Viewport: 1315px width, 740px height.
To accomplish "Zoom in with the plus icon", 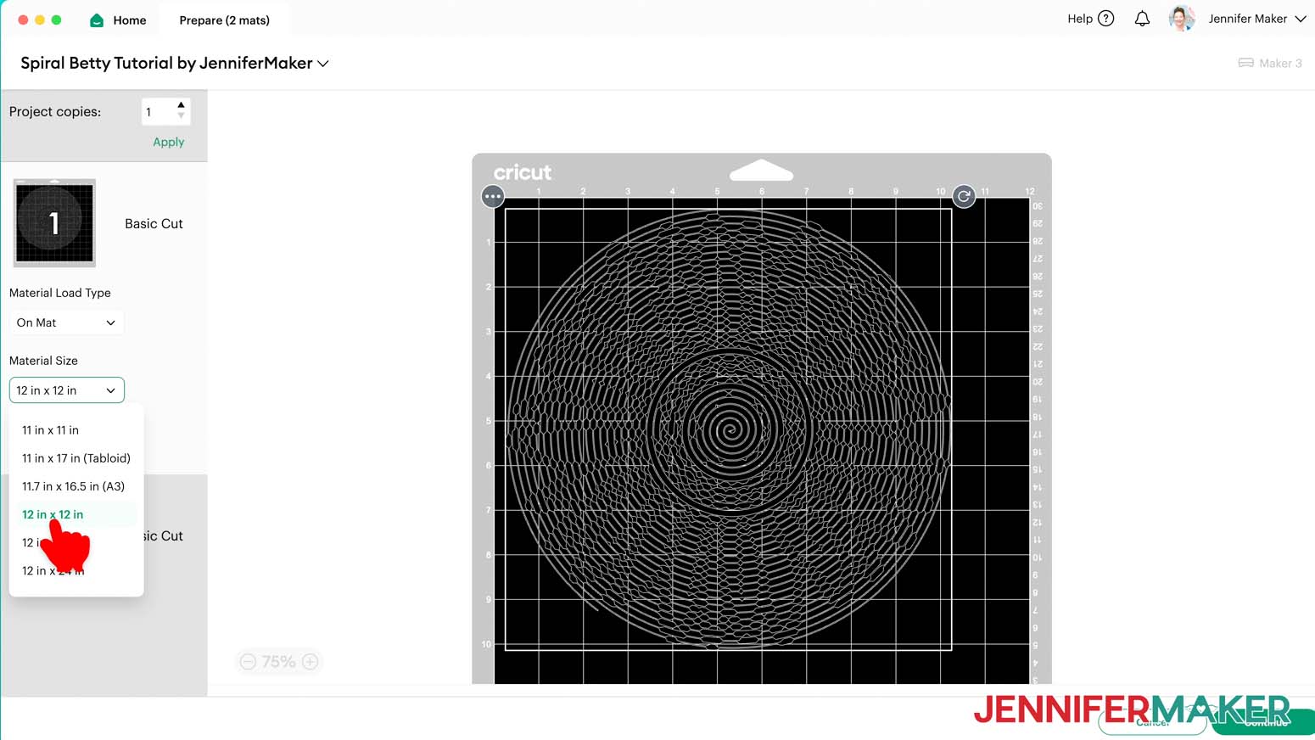I will click(x=311, y=662).
